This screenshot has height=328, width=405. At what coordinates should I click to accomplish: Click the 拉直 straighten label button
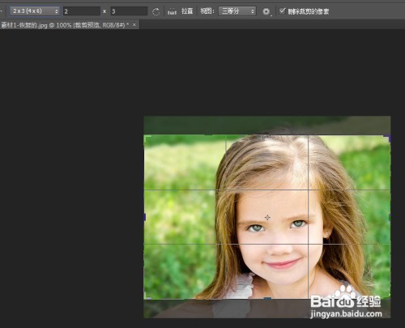point(187,11)
